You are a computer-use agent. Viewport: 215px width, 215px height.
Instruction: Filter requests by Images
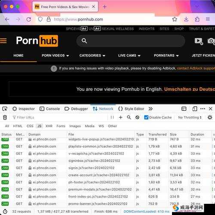(x=75, y=126)
